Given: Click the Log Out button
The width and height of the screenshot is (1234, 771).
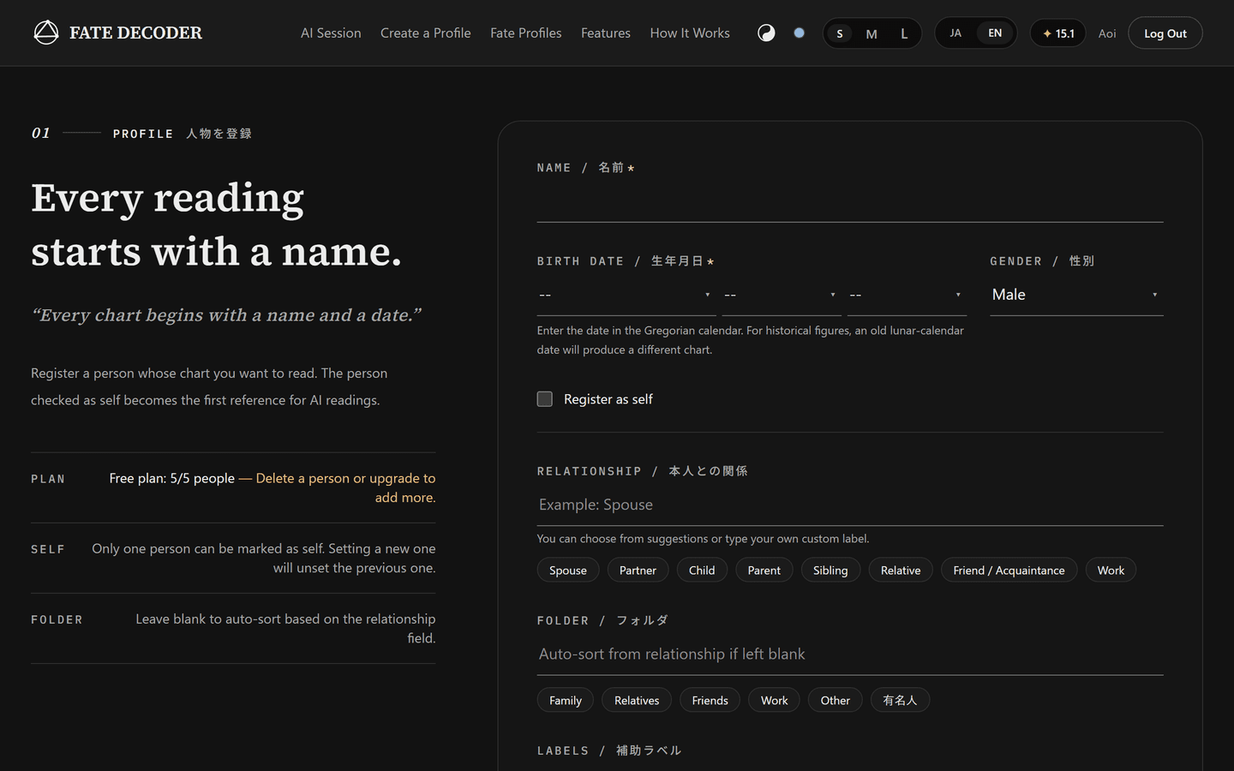Looking at the screenshot, I should [x=1165, y=33].
